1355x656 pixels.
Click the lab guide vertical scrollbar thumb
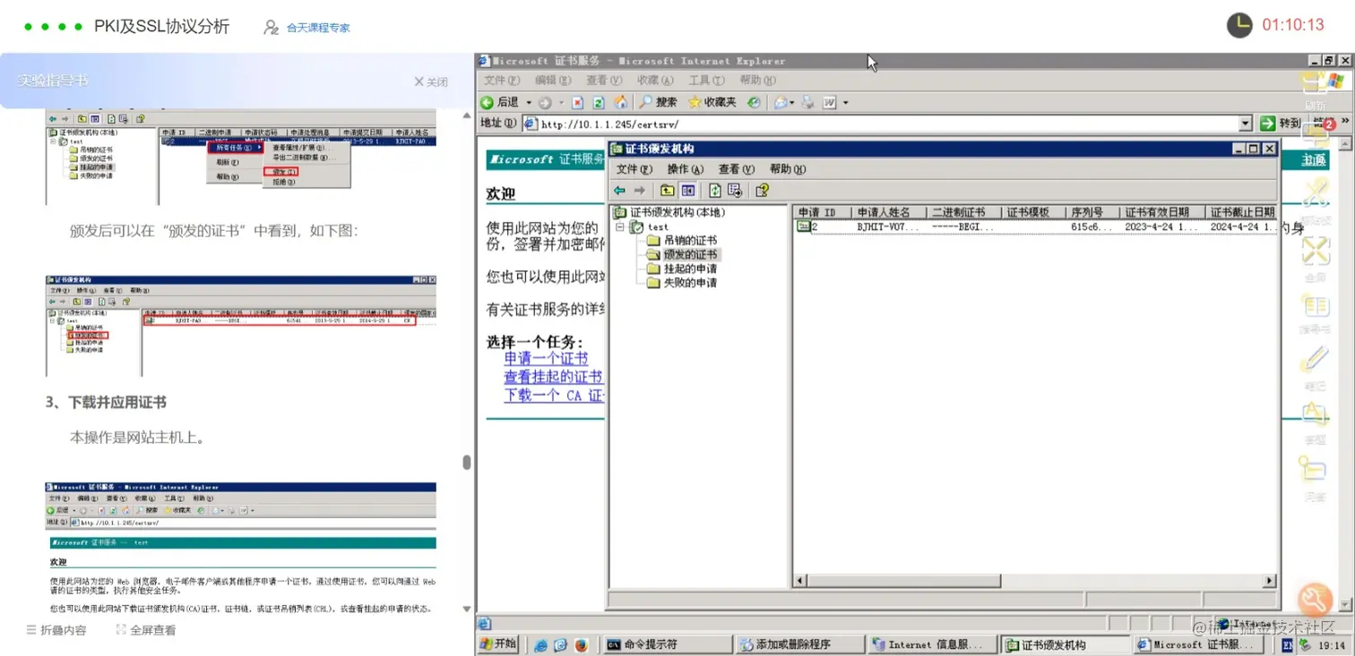pyautogui.click(x=467, y=462)
